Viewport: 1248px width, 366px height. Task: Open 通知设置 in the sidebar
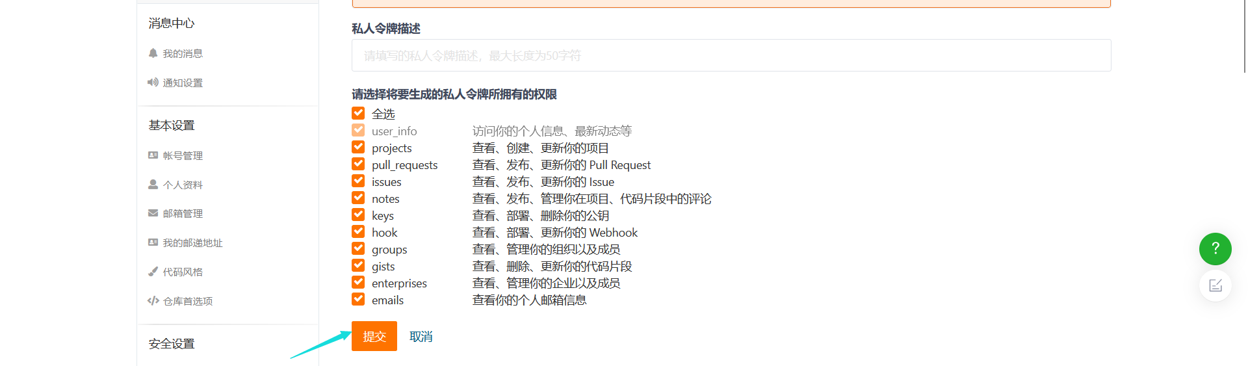183,83
